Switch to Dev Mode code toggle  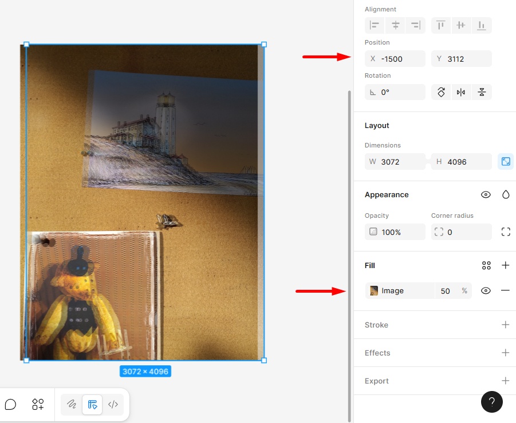coord(113,404)
